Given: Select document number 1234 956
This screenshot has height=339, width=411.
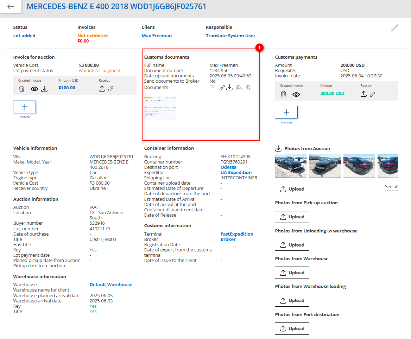Looking at the screenshot, I should [219, 70].
